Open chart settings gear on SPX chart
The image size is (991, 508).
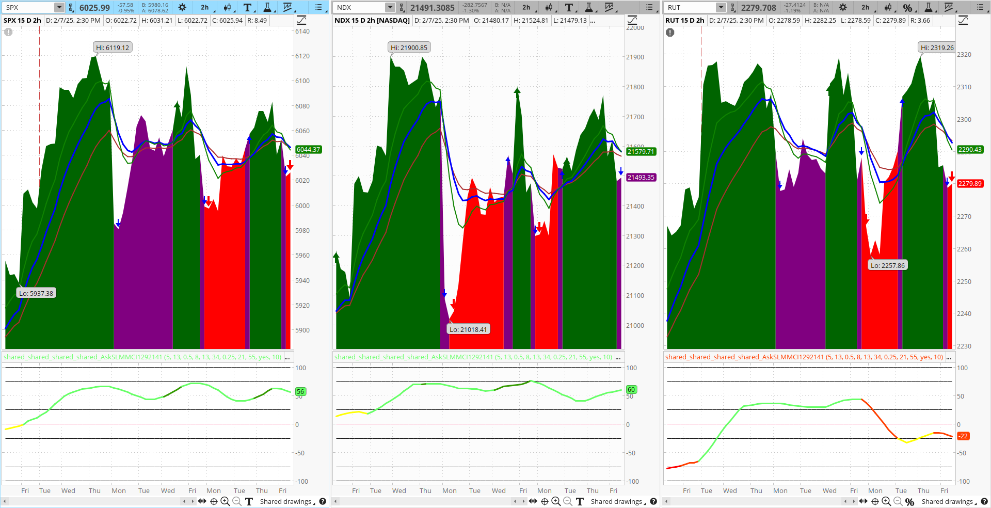182,7
